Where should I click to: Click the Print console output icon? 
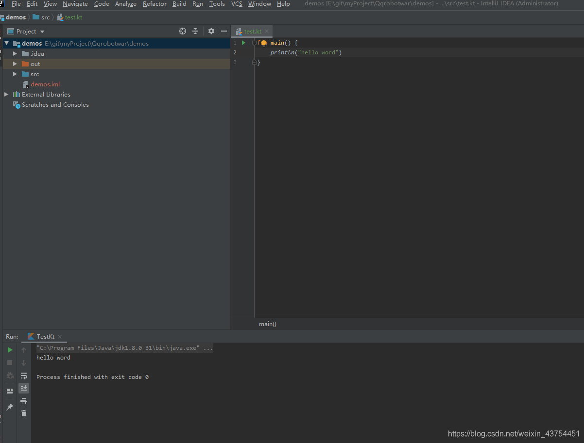(x=24, y=401)
